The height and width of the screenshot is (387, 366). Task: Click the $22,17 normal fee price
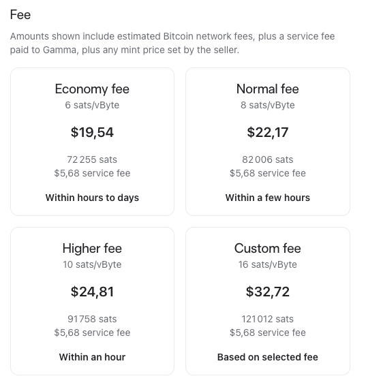[x=268, y=132]
